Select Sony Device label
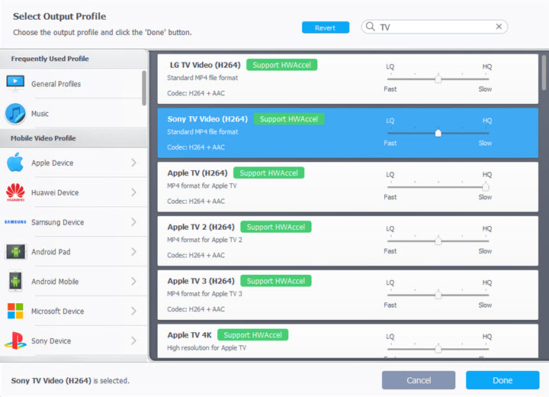The image size is (549, 397). 51,341
